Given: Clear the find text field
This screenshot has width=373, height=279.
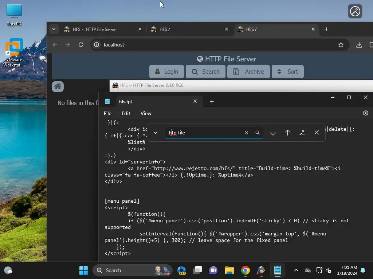Looking at the screenshot, I should [x=247, y=133].
